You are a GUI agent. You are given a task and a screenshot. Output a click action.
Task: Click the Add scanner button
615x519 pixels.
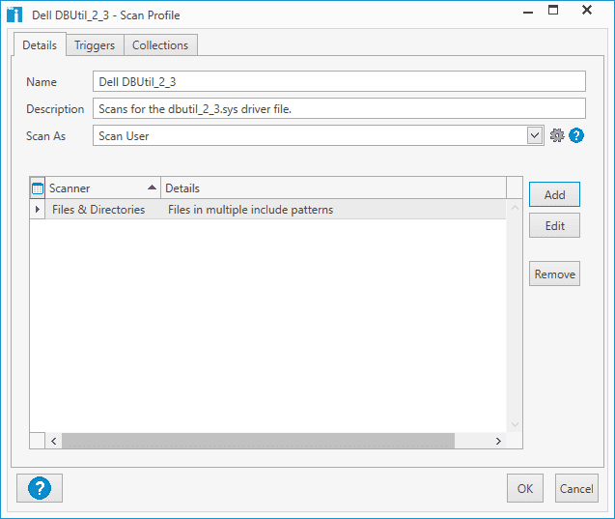pyautogui.click(x=554, y=194)
